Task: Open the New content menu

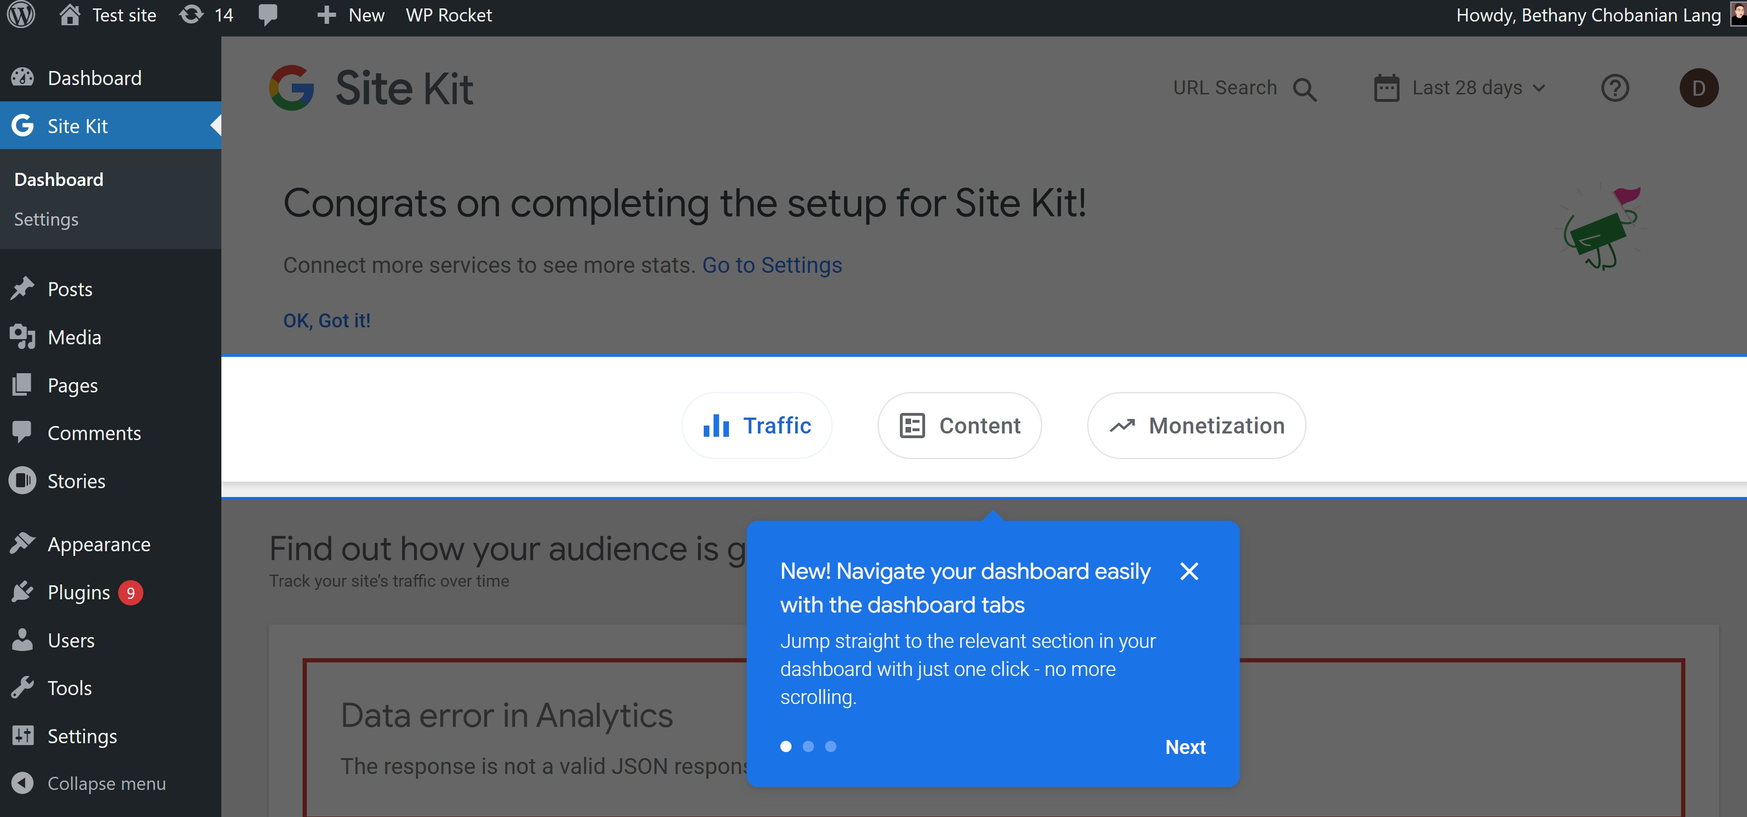Action: pos(351,15)
